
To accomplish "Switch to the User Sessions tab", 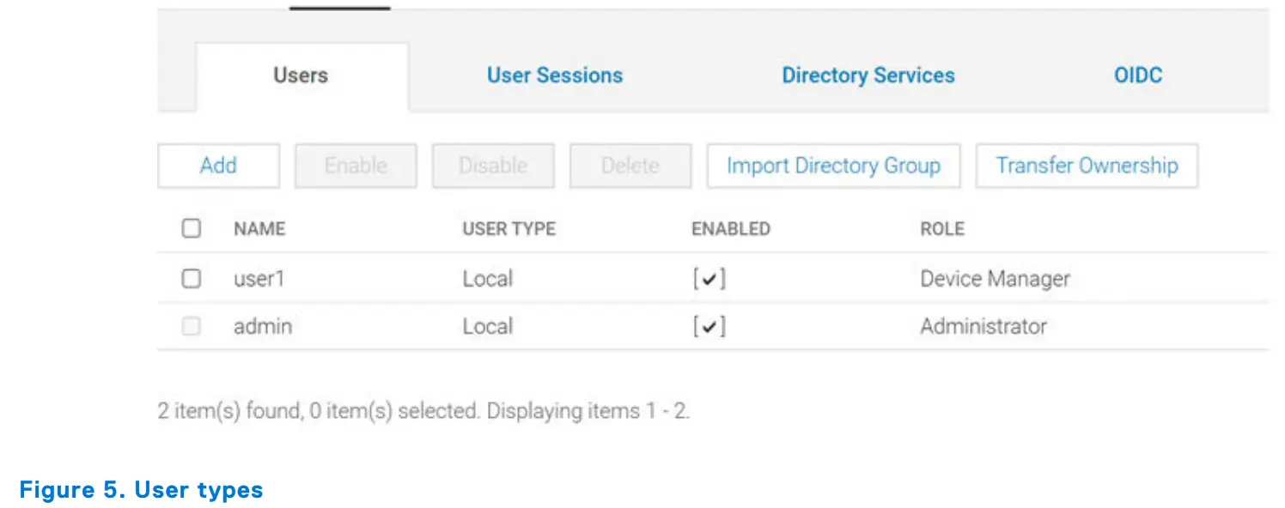I will (x=554, y=76).
